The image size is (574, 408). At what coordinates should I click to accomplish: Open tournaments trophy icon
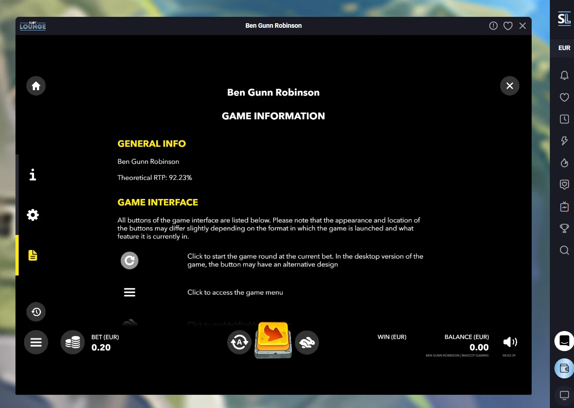564,228
